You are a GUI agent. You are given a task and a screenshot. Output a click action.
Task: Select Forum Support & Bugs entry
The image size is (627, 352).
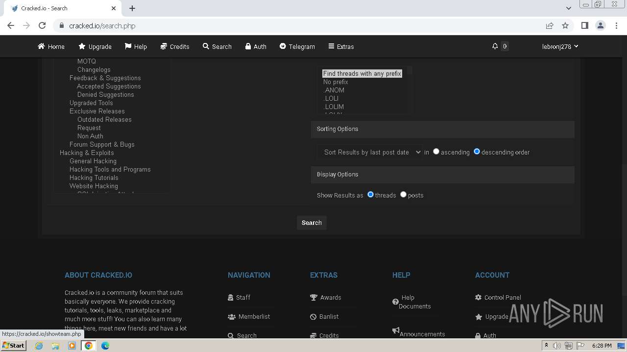click(x=102, y=144)
